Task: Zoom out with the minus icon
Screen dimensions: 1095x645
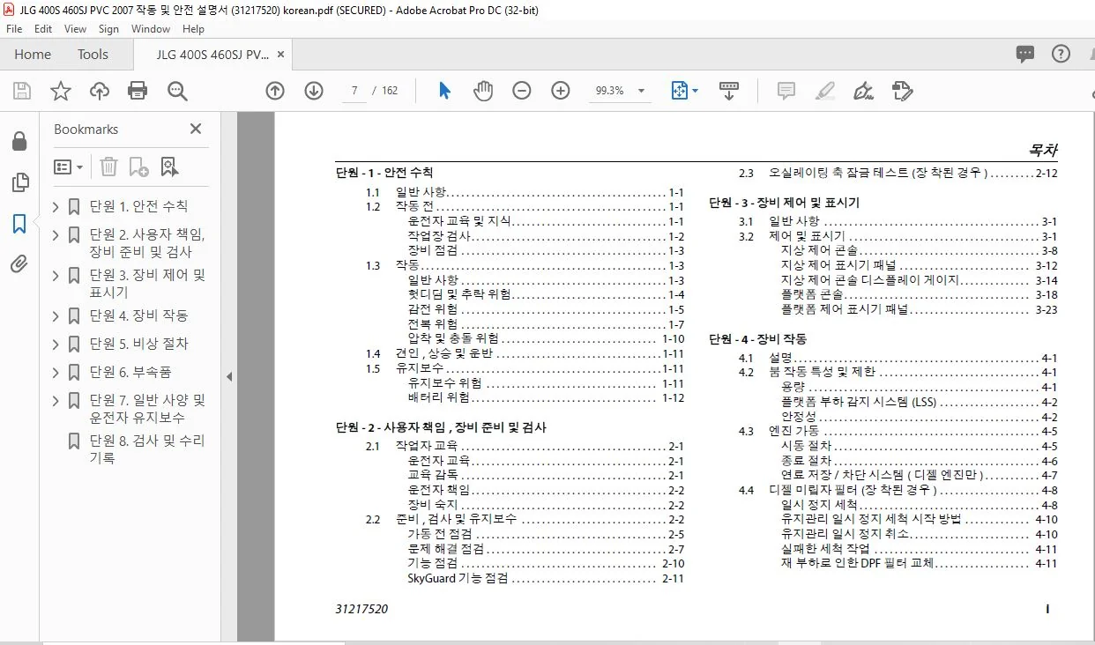Action: click(x=522, y=91)
